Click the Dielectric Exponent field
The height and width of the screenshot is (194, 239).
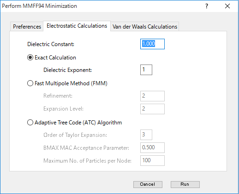tap(146, 70)
